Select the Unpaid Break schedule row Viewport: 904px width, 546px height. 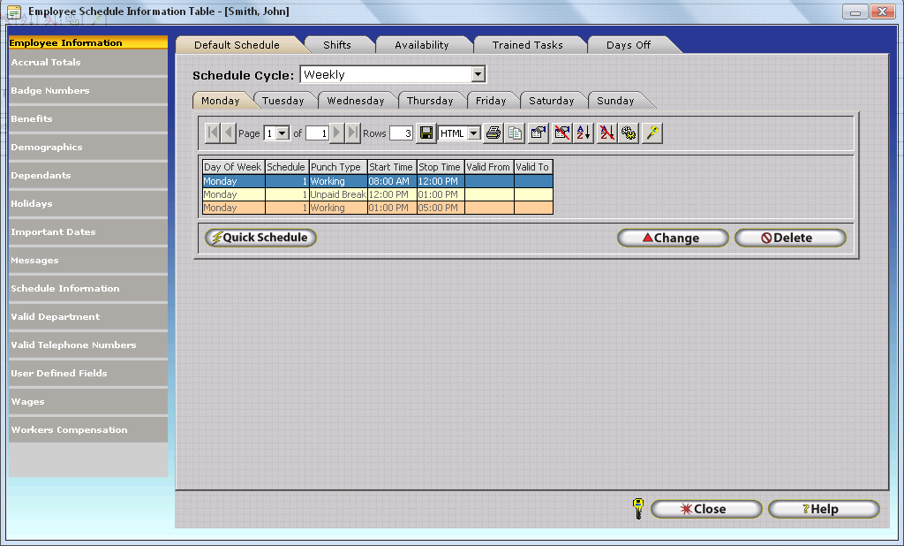click(337, 194)
